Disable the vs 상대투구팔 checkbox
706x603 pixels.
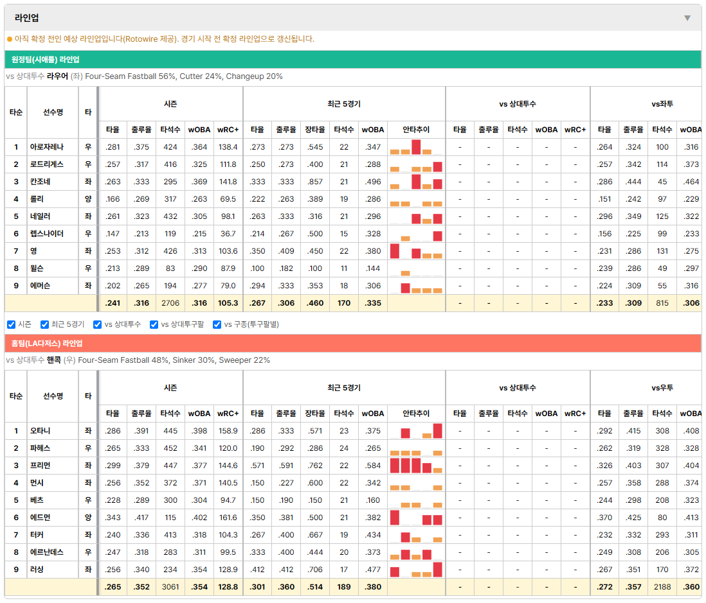(x=154, y=325)
